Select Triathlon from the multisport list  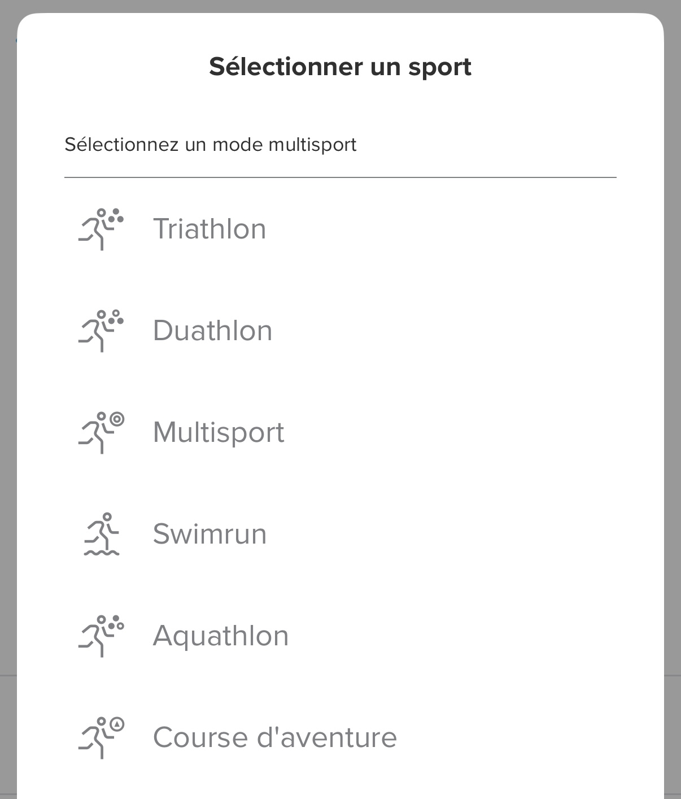209,229
